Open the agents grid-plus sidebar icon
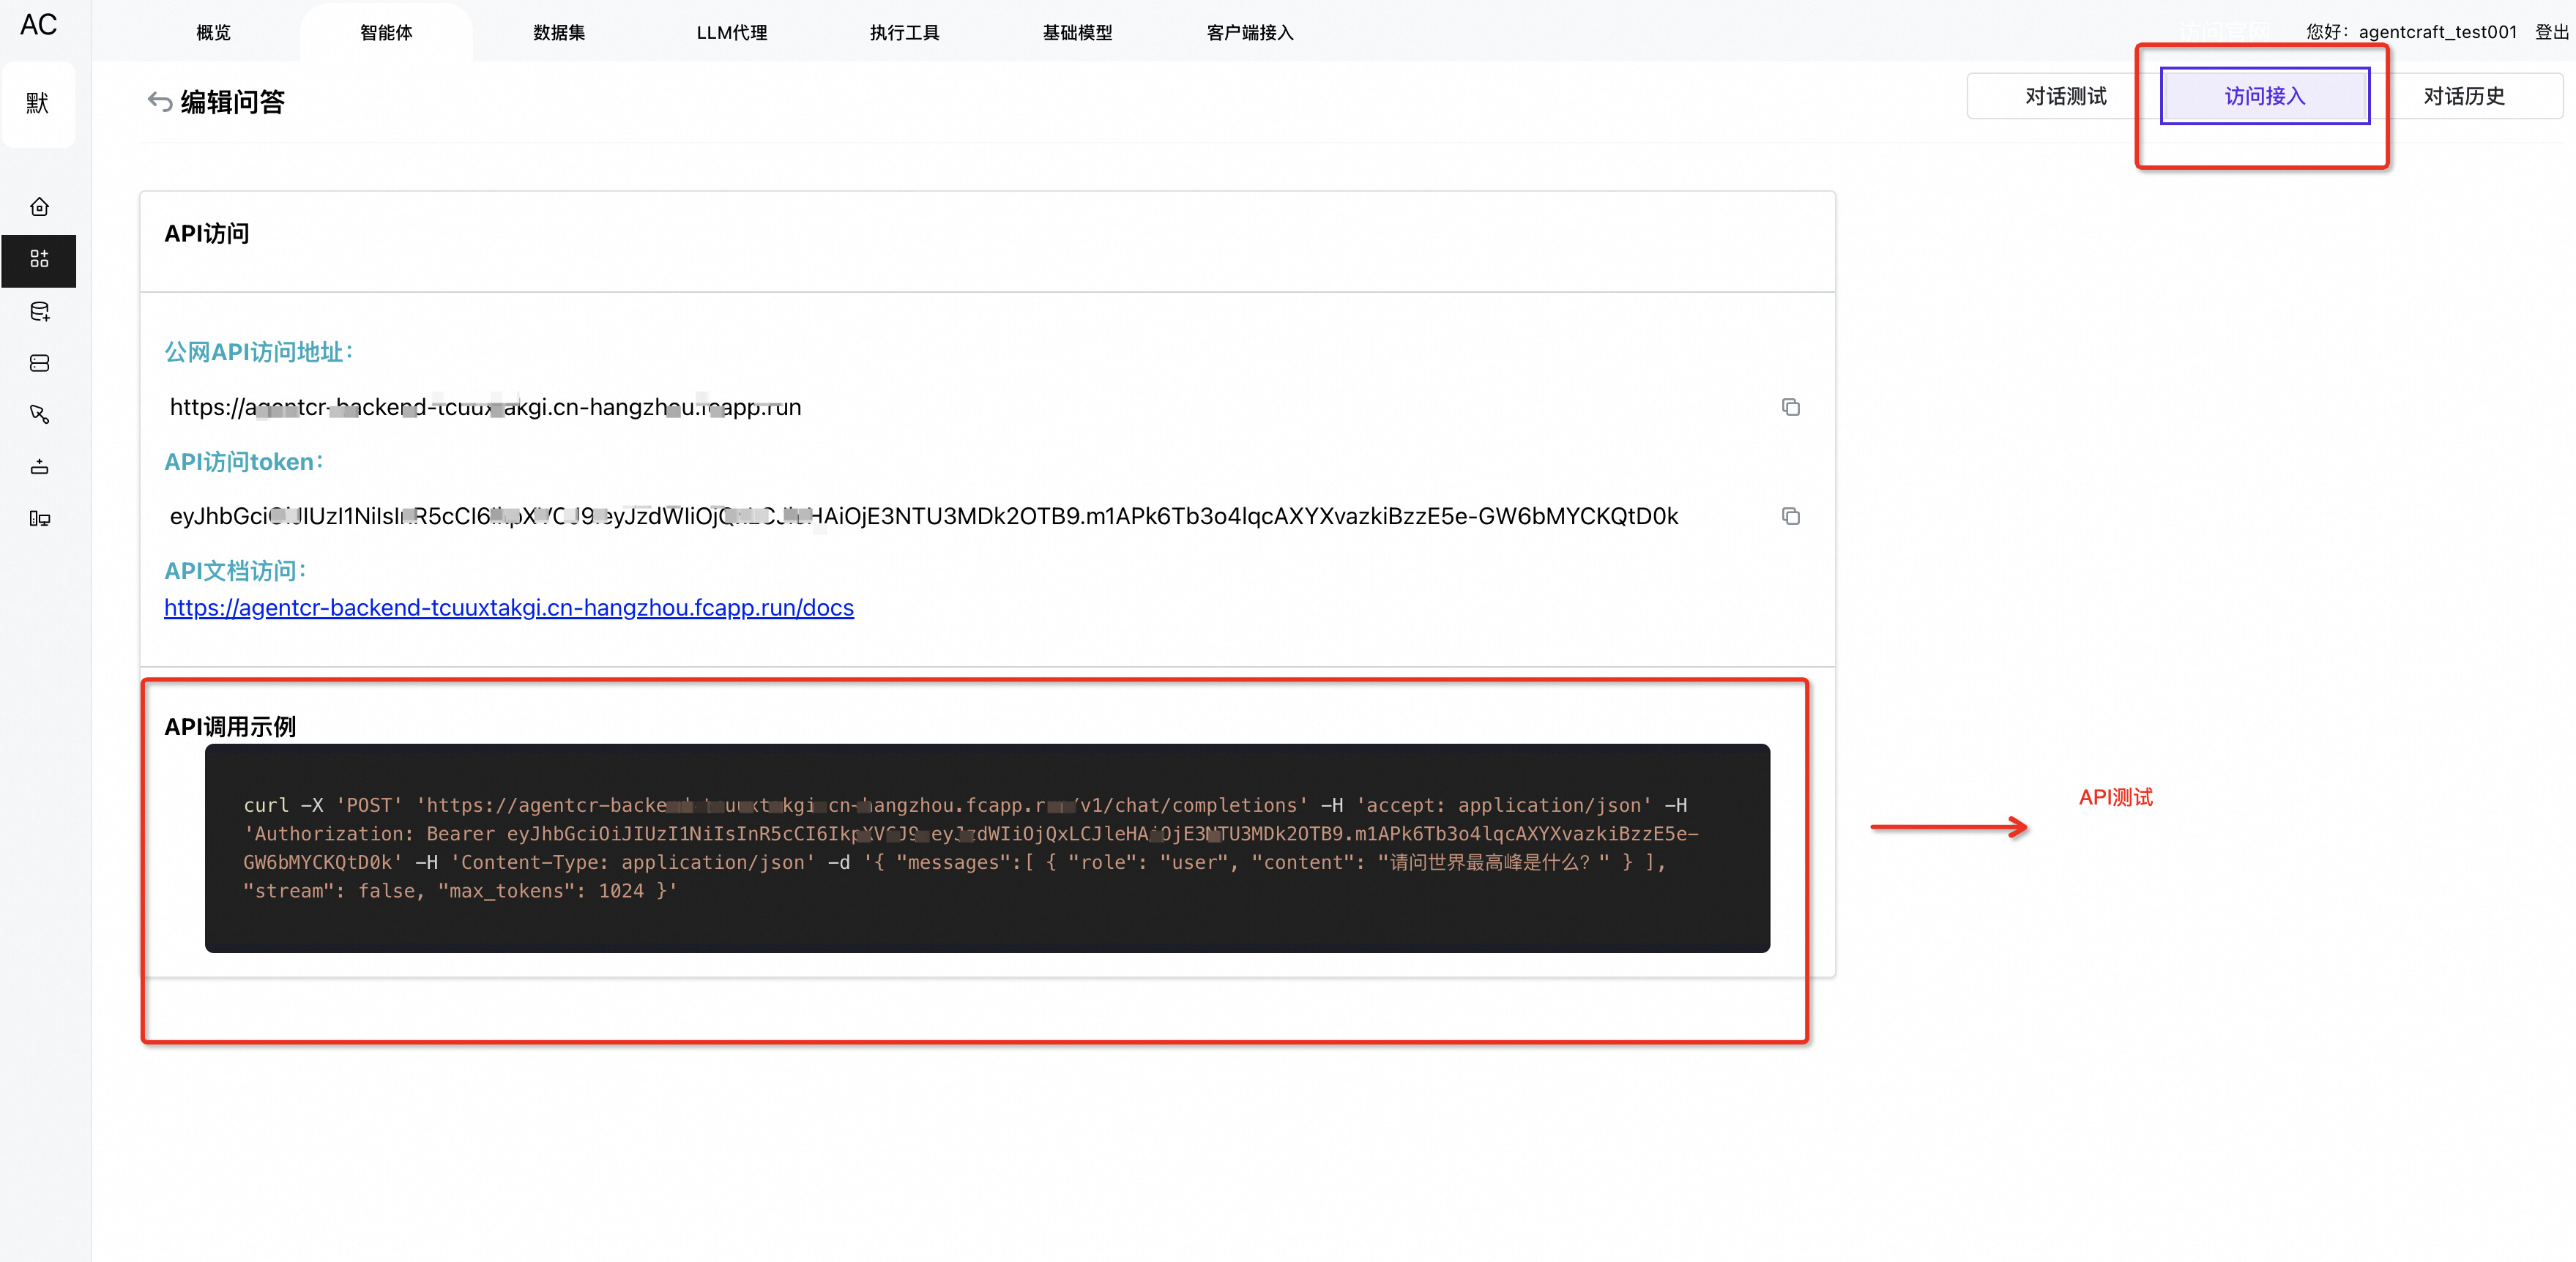This screenshot has width=2576, height=1262. pyautogui.click(x=39, y=259)
